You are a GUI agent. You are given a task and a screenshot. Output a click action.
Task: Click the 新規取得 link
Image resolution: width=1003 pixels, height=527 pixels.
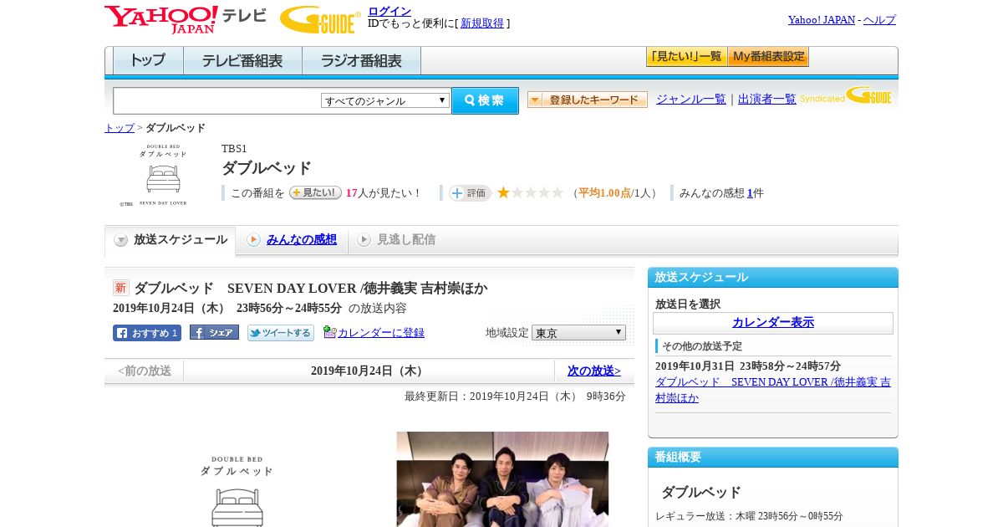point(482,23)
